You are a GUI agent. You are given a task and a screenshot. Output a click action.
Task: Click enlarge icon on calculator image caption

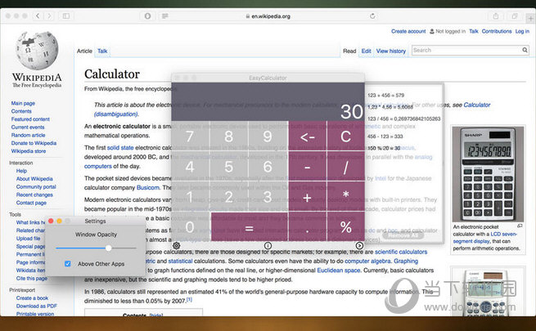[520, 226]
